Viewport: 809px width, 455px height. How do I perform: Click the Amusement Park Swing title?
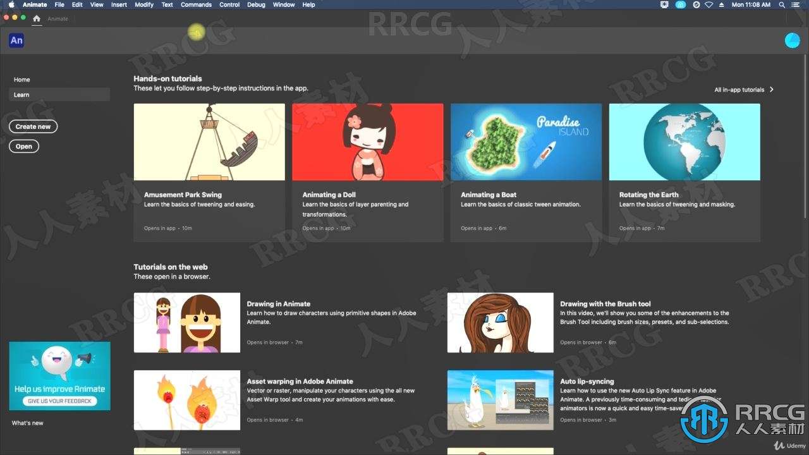[x=183, y=195]
